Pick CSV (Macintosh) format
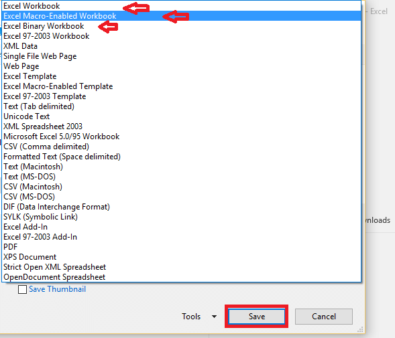This screenshot has height=338, width=395. [x=181, y=187]
